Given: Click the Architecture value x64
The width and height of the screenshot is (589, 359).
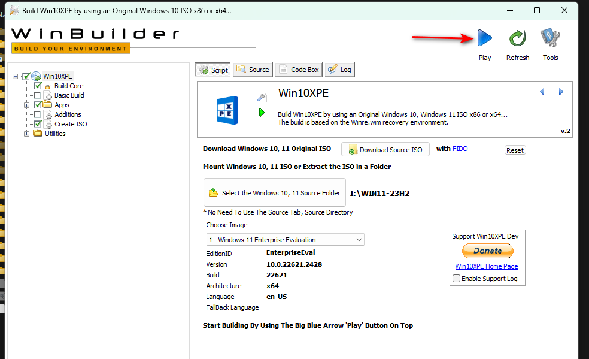Looking at the screenshot, I should point(273,286).
